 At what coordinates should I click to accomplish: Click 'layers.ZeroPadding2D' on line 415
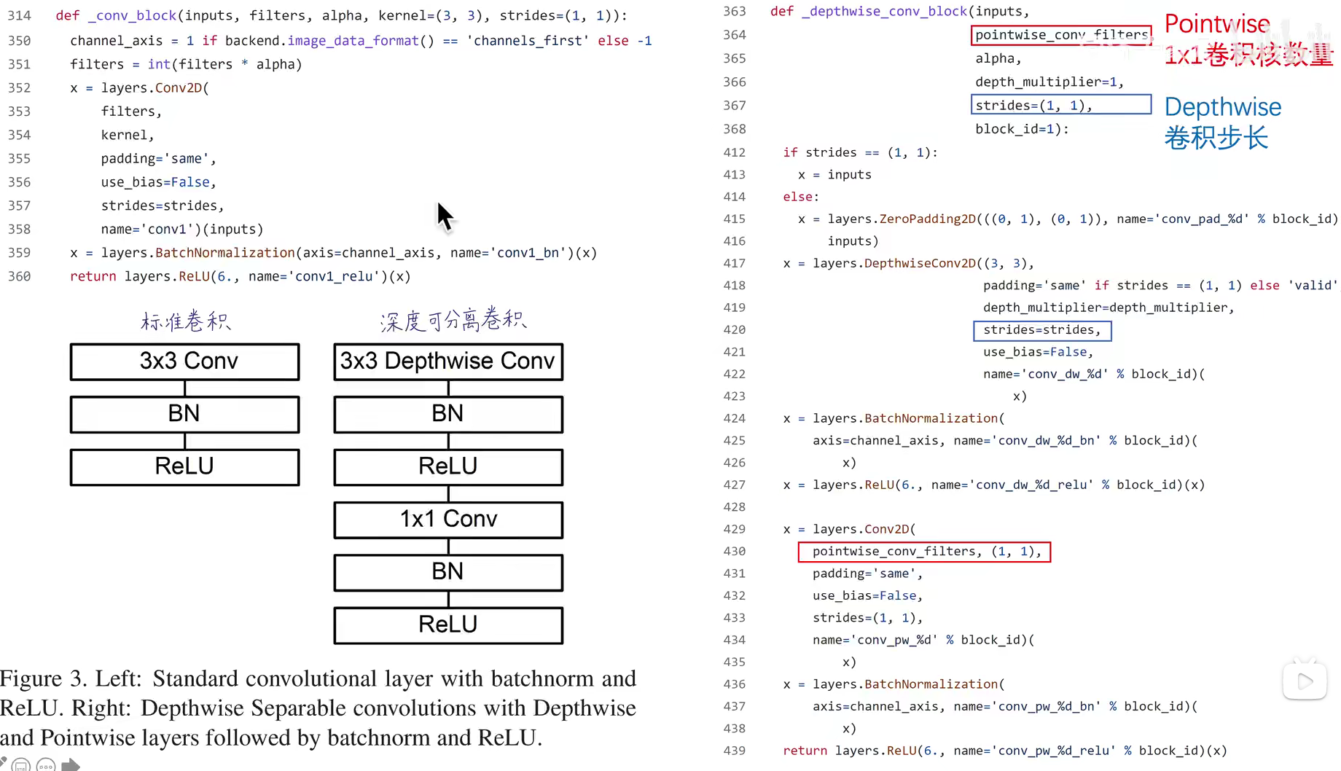[902, 219]
